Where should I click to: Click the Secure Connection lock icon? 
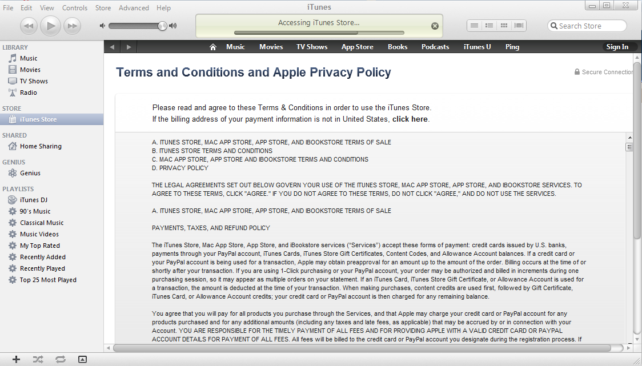click(577, 71)
